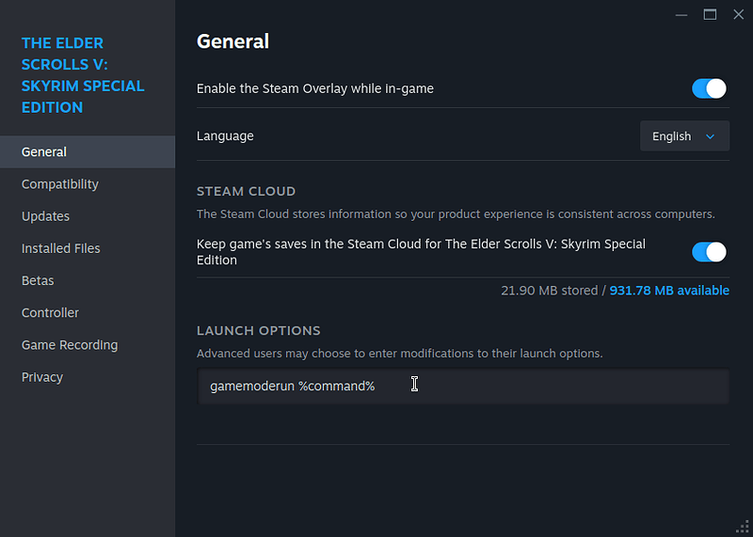Click the Steam Cloud description text
Screen dimensions: 753x537
coord(456,214)
